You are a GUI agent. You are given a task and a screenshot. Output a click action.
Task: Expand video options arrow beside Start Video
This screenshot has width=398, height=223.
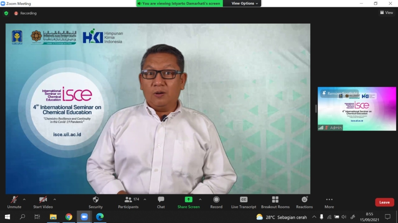click(x=54, y=200)
